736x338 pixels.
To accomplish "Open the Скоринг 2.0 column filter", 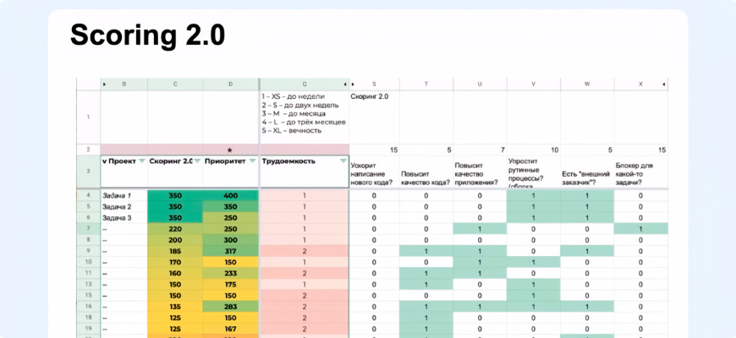I will click(x=198, y=161).
